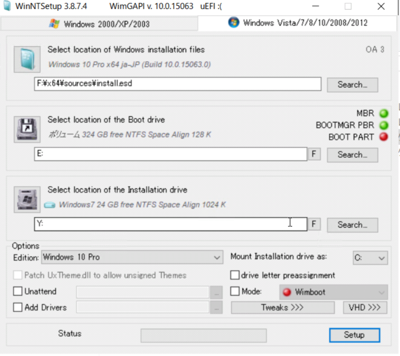Open the Mount Installation drive letter dropdown

click(370, 258)
